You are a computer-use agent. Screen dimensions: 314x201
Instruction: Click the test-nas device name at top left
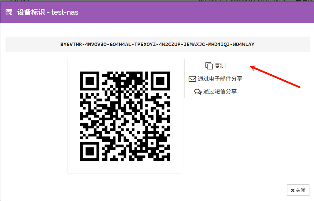(x=19, y=1)
